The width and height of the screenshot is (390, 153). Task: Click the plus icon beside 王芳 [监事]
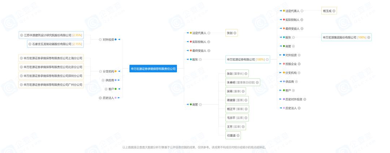(243, 127)
